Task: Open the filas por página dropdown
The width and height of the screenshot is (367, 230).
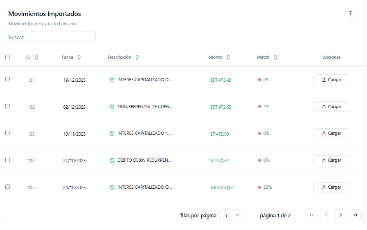Action: (x=232, y=215)
